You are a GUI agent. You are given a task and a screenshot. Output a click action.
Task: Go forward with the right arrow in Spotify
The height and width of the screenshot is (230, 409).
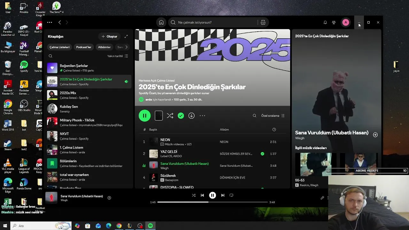point(67,22)
